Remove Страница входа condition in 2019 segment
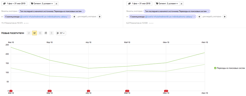The height and width of the screenshot is (96, 246). pyautogui.click(x=69, y=16)
